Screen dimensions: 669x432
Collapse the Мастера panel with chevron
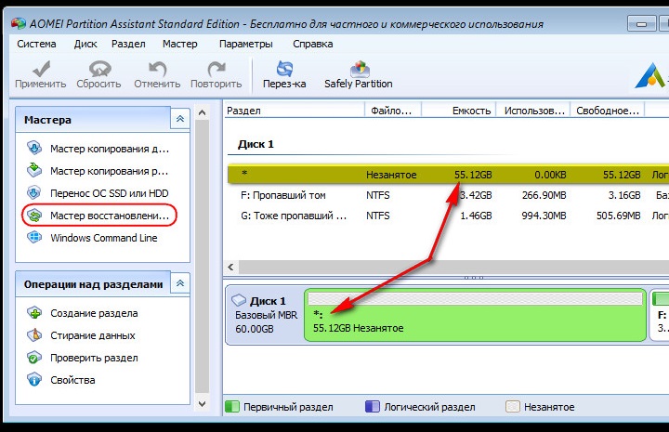[180, 119]
